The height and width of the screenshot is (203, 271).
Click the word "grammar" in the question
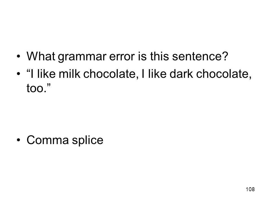click(82, 58)
